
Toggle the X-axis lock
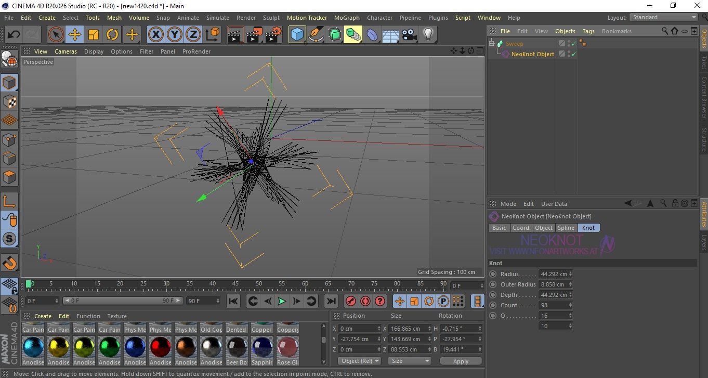[x=155, y=35]
